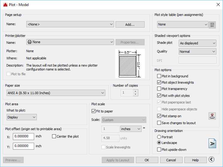Uncheck Fit to paper
This screenshot has width=223, height=167.
tap(93, 111)
